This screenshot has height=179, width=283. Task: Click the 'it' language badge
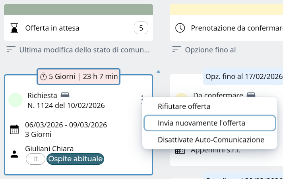35,159
